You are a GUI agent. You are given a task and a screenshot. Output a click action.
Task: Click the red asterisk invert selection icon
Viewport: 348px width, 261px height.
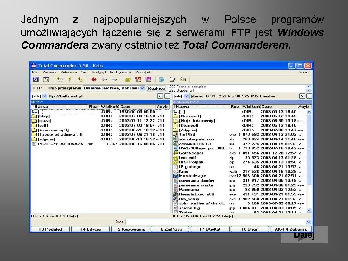94,79
